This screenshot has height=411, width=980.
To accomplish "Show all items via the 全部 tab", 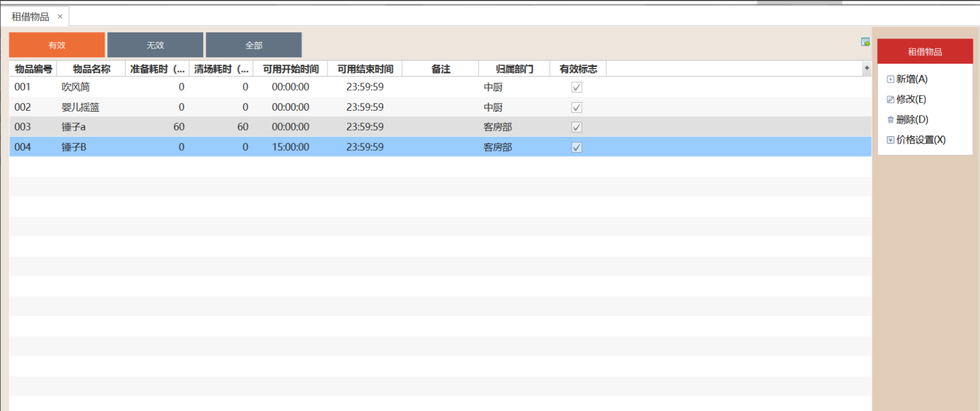I will point(254,45).
